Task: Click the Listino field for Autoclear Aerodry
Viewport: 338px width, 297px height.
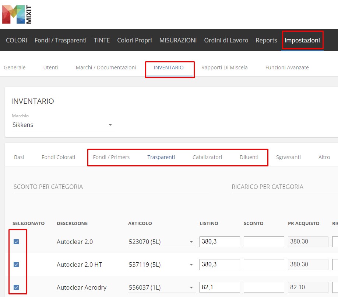Action: tap(220, 287)
